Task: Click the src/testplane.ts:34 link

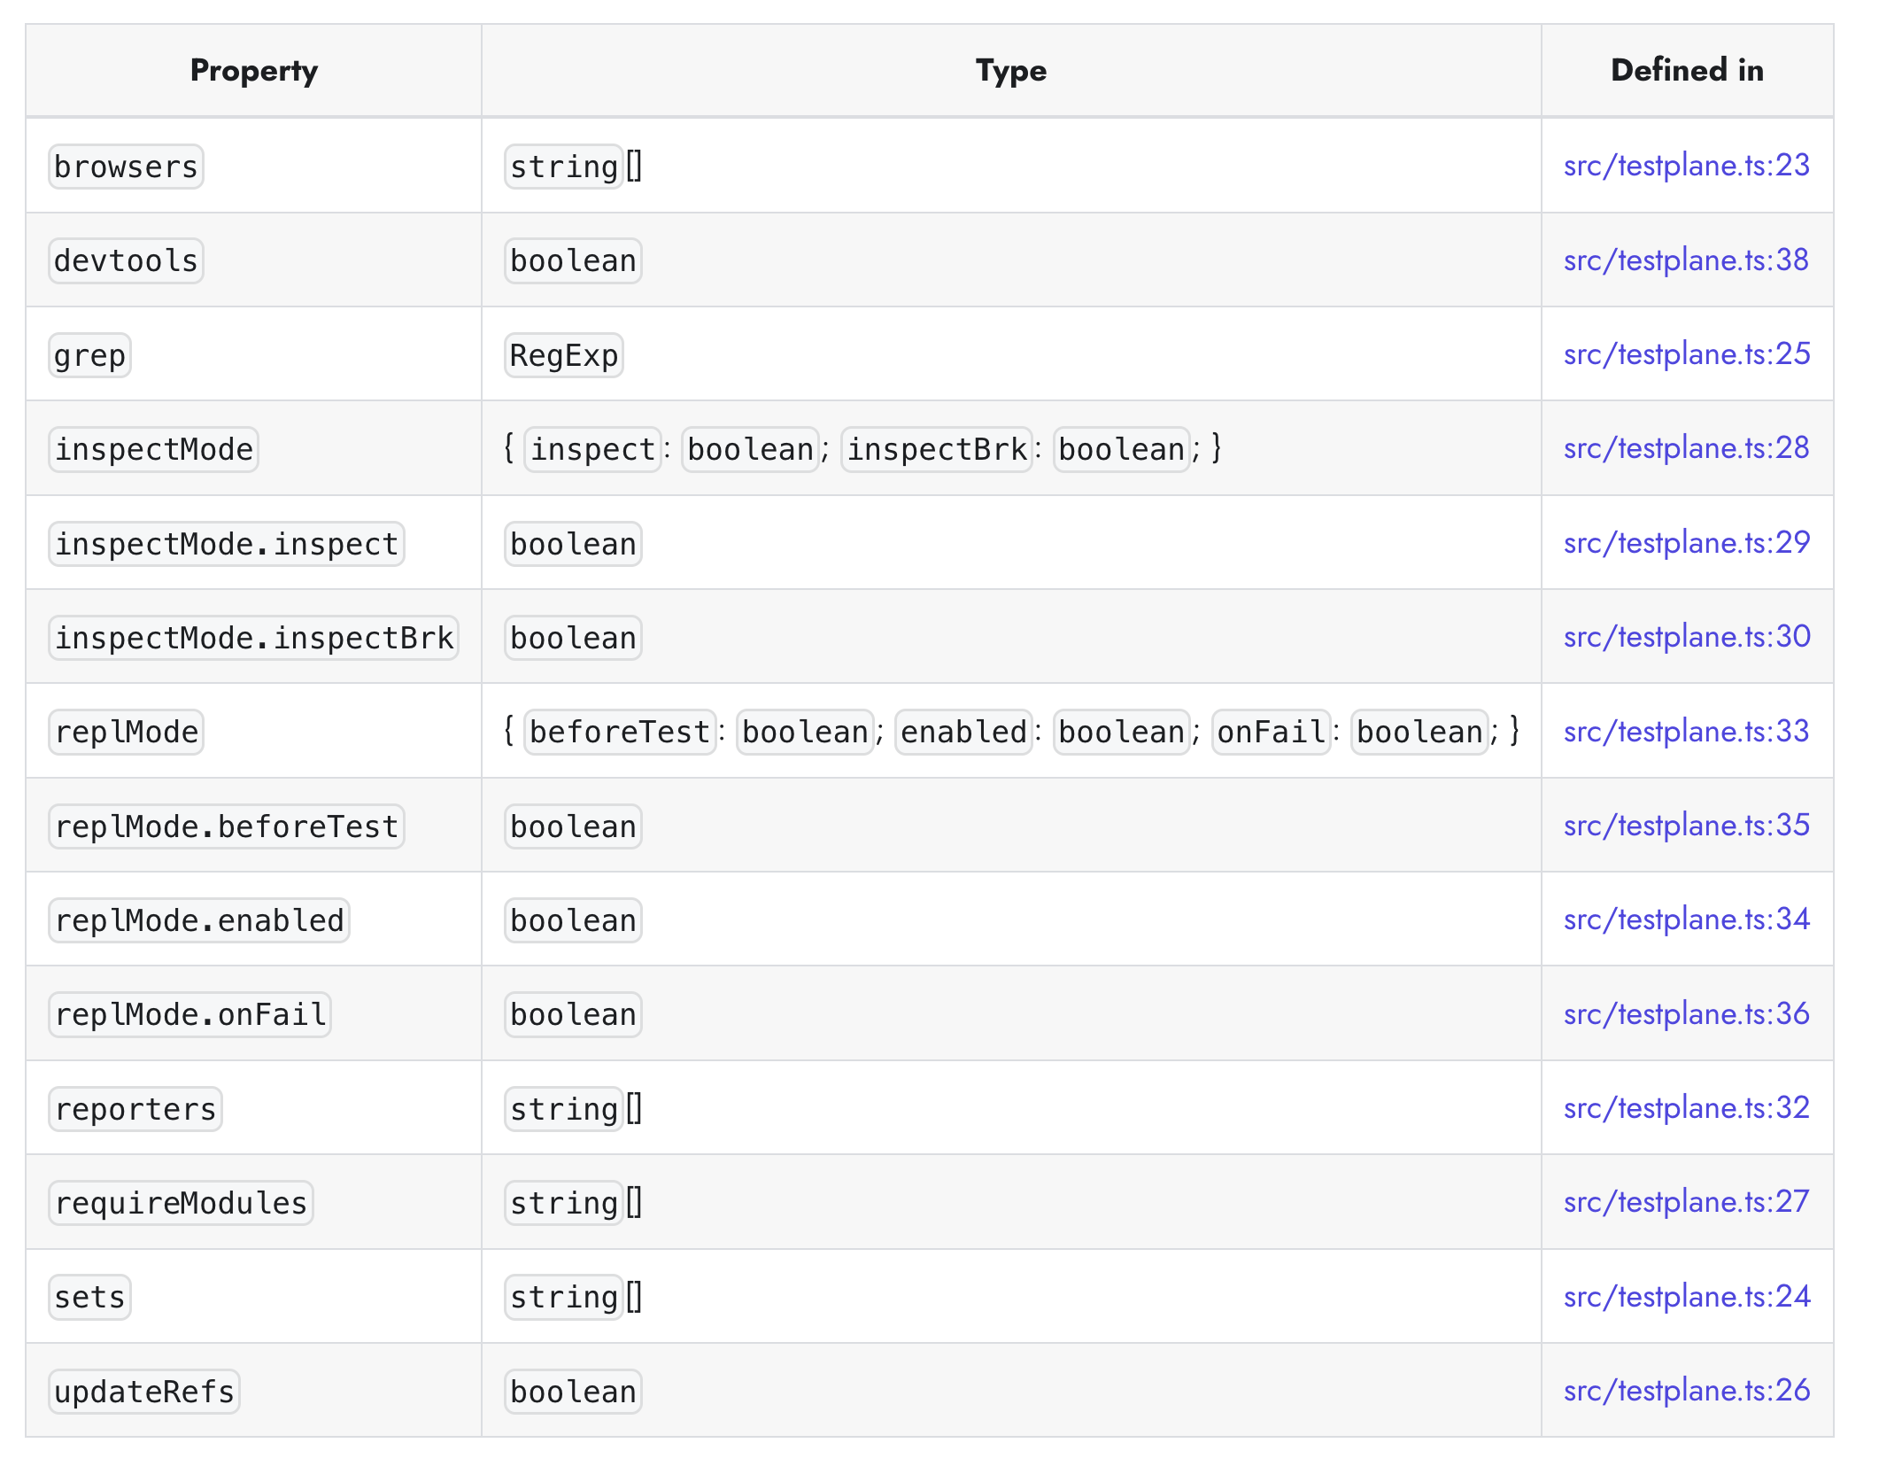Action: (x=1686, y=919)
